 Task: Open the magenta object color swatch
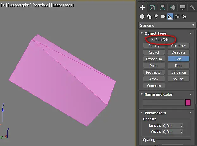[188, 103]
